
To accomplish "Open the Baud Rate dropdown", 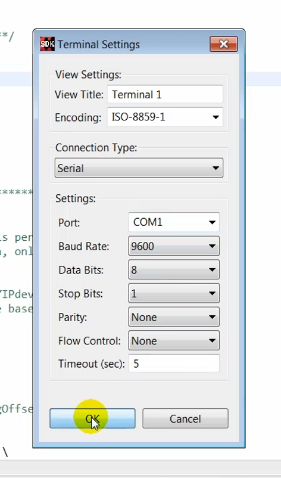I will pos(174,246).
